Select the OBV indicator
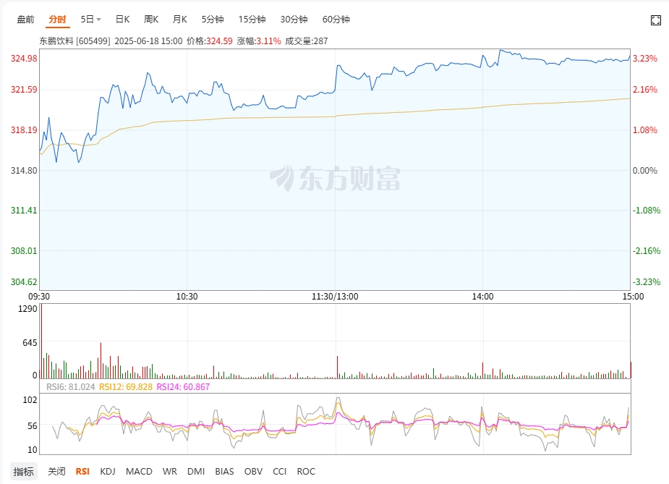 tap(253, 472)
